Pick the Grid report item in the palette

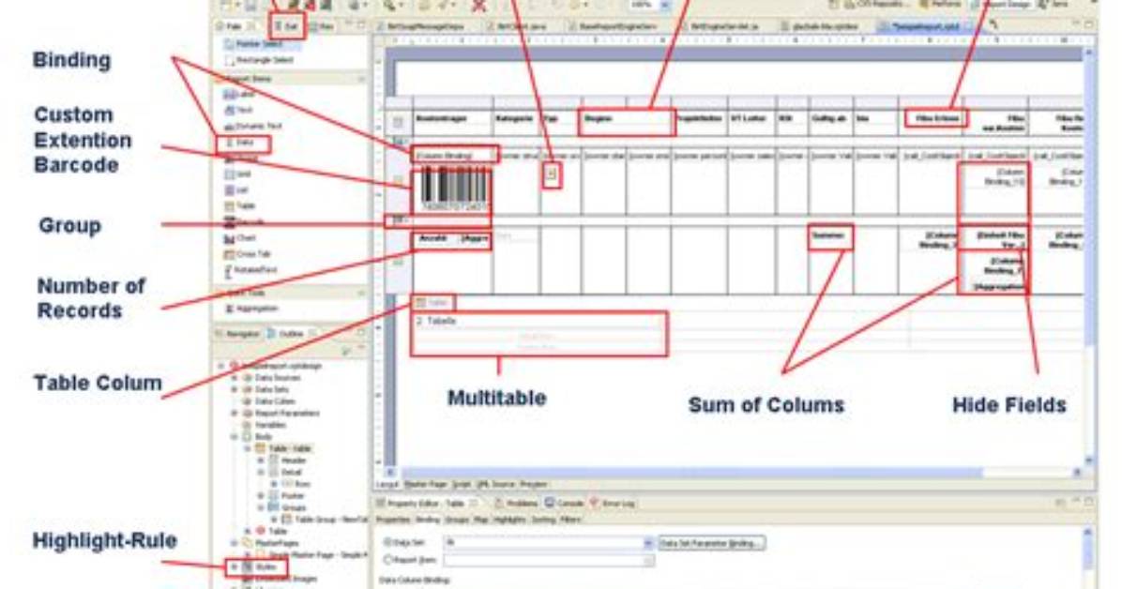pos(238,174)
